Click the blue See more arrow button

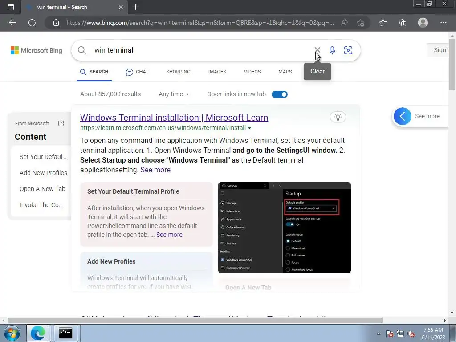coord(402,116)
